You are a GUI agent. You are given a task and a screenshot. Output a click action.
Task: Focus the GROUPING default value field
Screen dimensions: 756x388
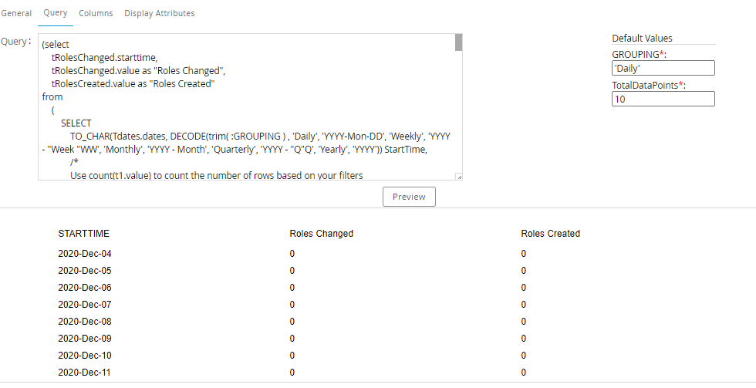(663, 69)
